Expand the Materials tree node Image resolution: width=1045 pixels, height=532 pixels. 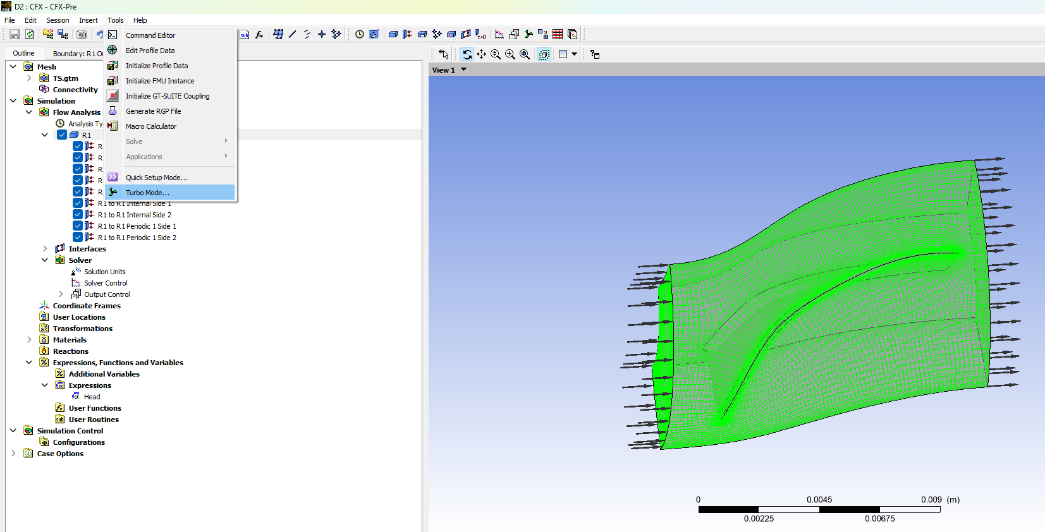29,340
